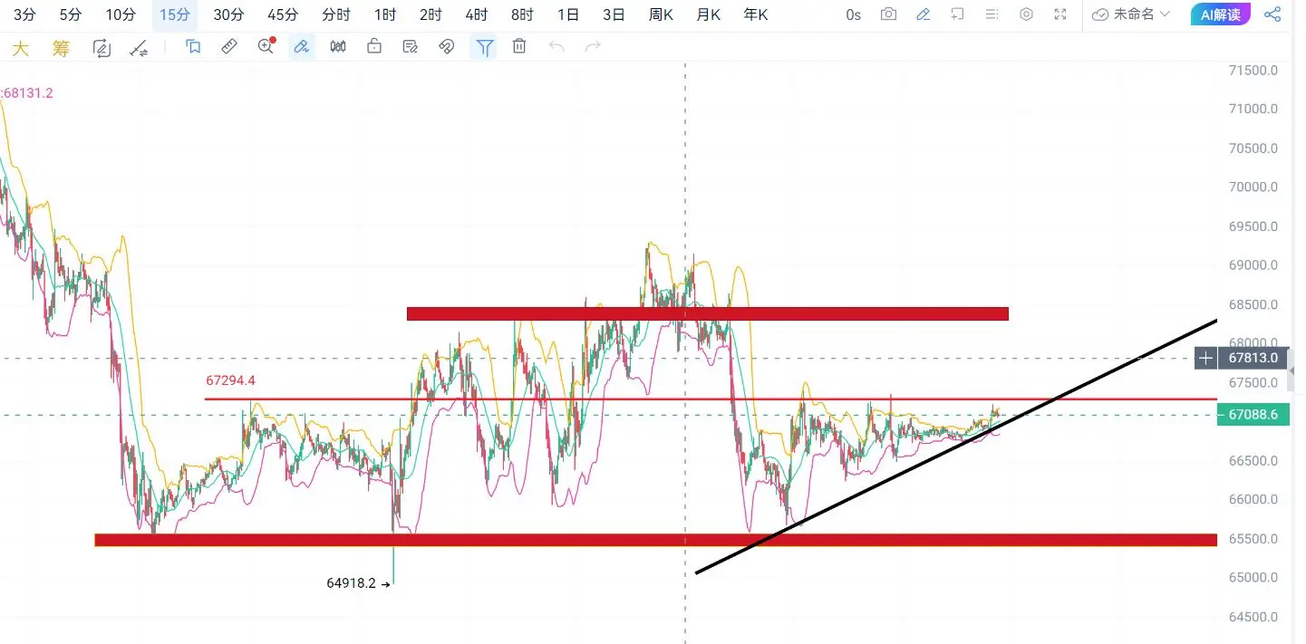Viewport: 1306px width, 644px height.
Task: Click the plus icon beside 67813.0
Action: (x=1206, y=359)
